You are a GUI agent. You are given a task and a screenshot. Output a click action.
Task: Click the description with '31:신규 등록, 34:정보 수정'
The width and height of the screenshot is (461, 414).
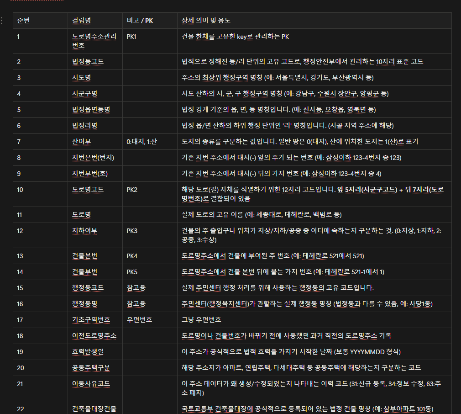coord(314,388)
